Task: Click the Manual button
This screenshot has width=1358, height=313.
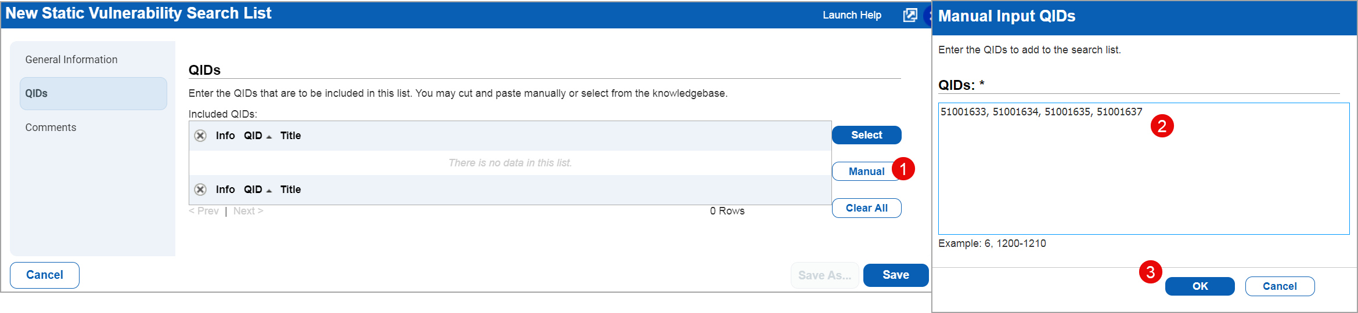Action: 865,172
